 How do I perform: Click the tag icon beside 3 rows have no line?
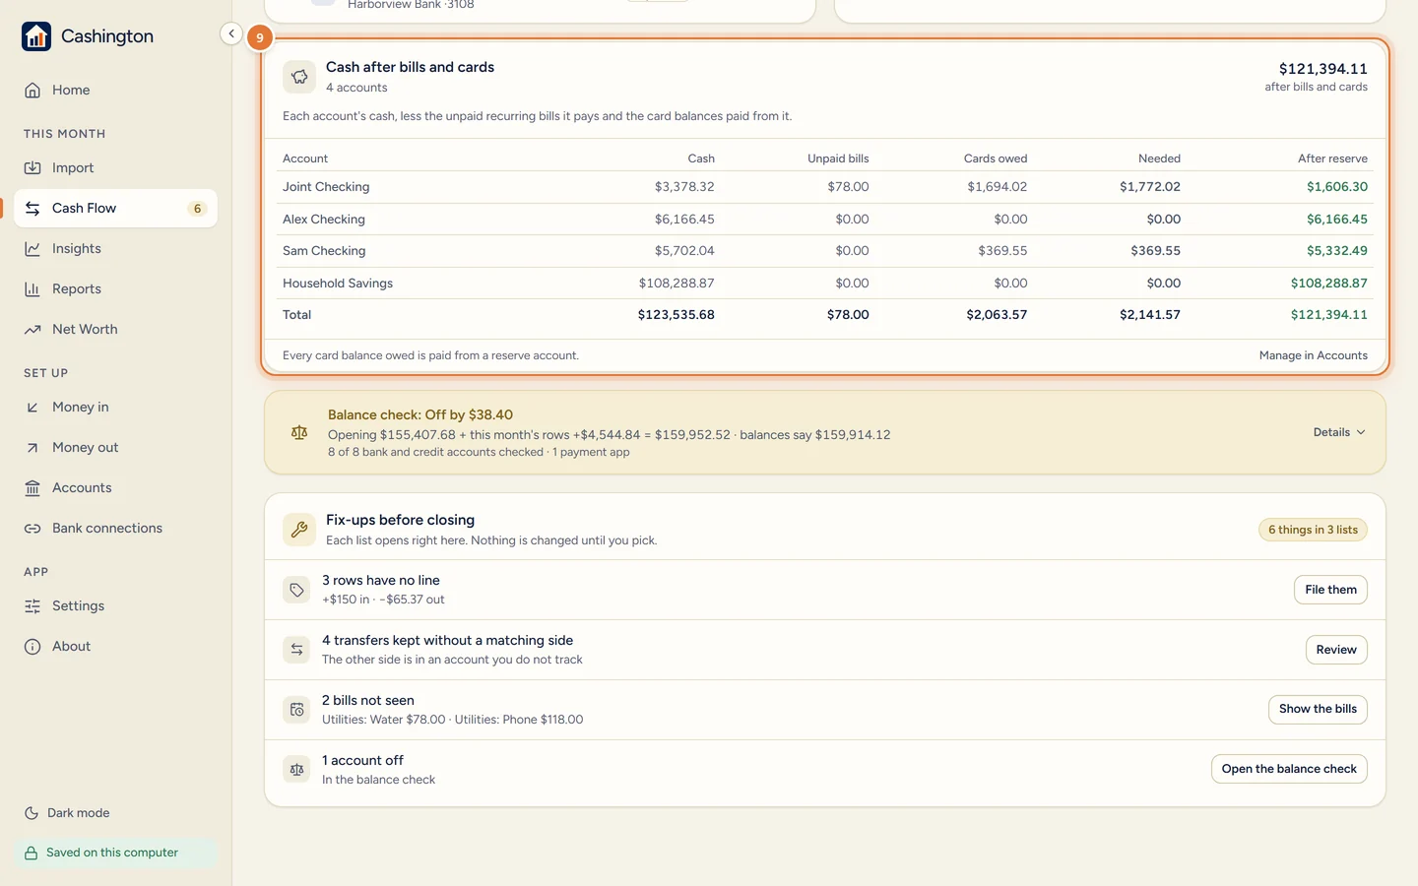click(296, 590)
